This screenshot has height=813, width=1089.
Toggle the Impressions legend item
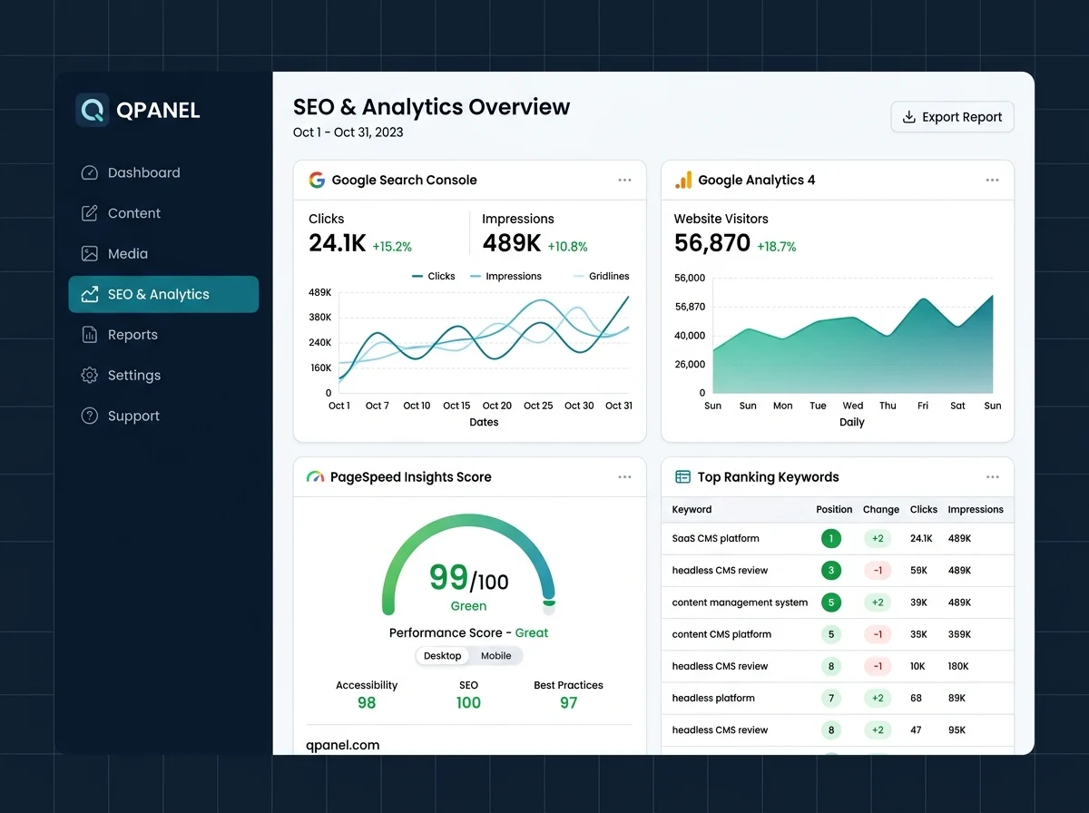click(x=505, y=276)
